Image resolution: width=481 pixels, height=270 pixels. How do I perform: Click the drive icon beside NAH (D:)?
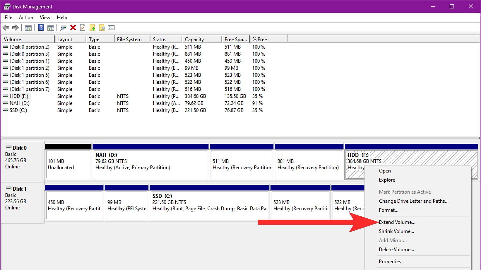pyautogui.click(x=5, y=103)
